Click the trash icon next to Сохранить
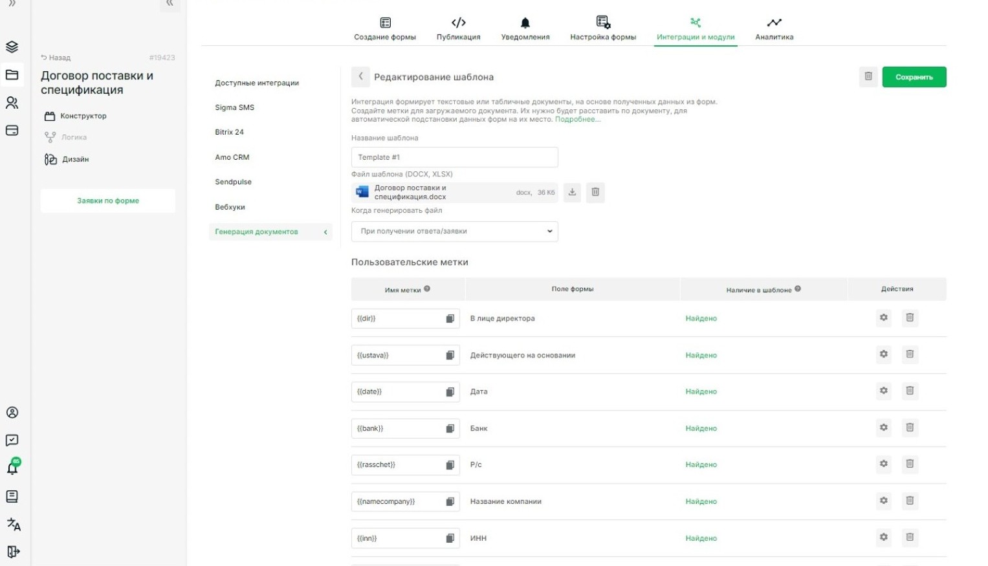The height and width of the screenshot is (566, 988). [868, 76]
